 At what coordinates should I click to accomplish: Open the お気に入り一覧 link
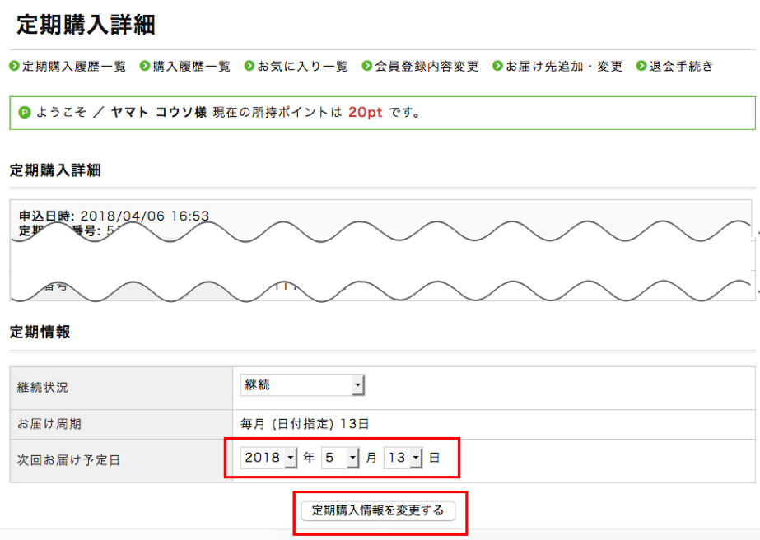pos(302,66)
